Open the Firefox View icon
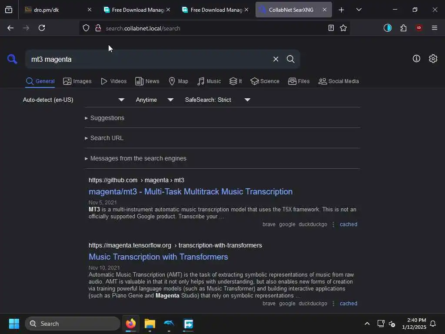The width and height of the screenshot is (445, 334). [x=9, y=10]
